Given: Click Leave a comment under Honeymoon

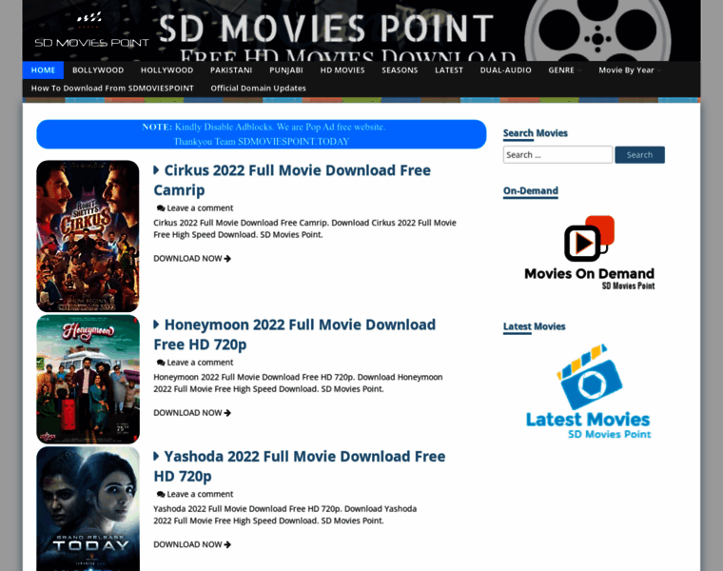Looking at the screenshot, I should (x=200, y=363).
